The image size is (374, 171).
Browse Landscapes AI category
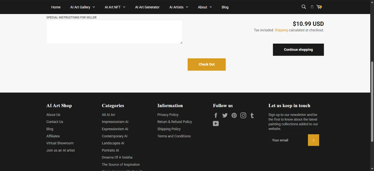click(x=113, y=143)
